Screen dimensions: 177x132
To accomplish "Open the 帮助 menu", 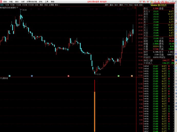I will 53,2.
